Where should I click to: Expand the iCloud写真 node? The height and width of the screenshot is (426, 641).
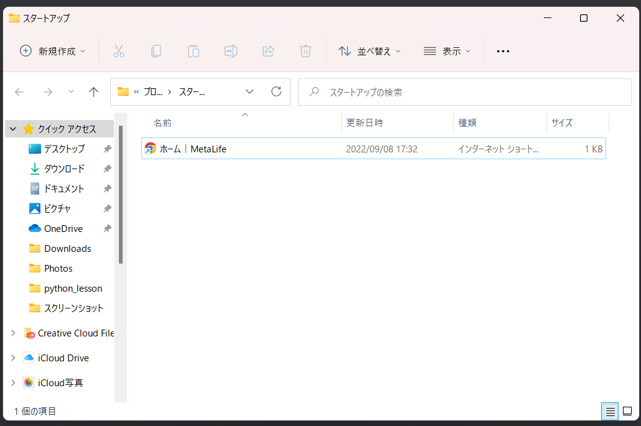click(x=13, y=382)
